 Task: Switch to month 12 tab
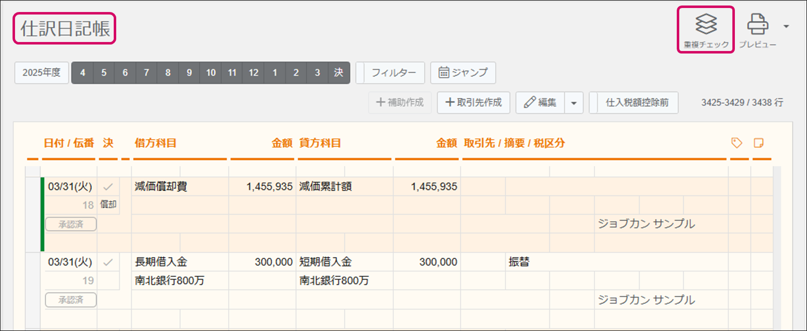coord(253,72)
